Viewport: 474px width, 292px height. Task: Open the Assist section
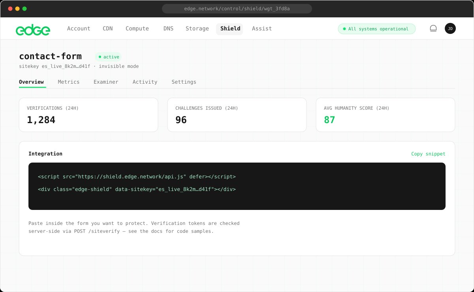(262, 28)
